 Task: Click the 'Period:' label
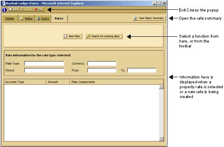(x=10, y=70)
